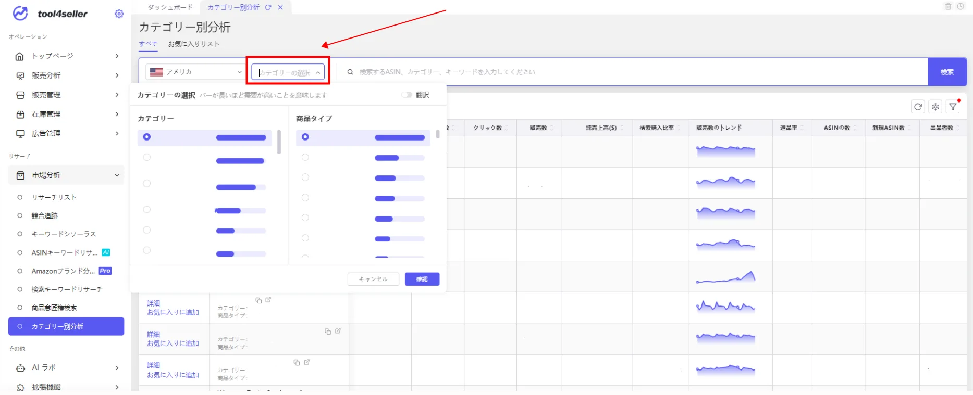Sort by 新規ASIN数 column
The width and height of the screenshot is (973, 395).
[x=909, y=128]
